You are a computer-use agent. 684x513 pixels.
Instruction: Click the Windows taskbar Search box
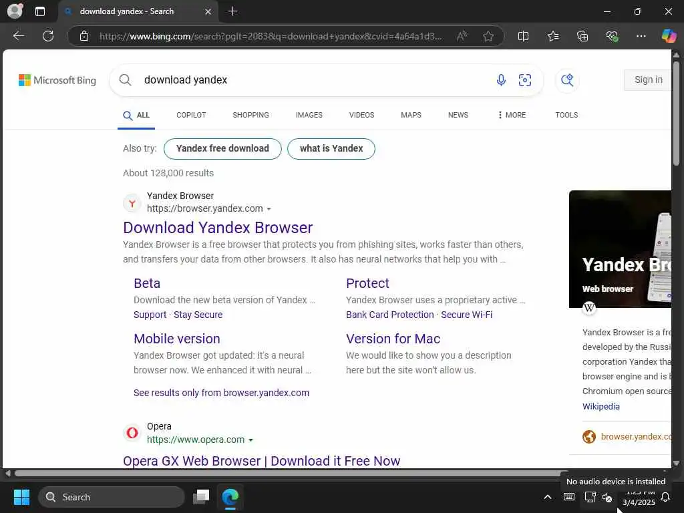click(112, 497)
